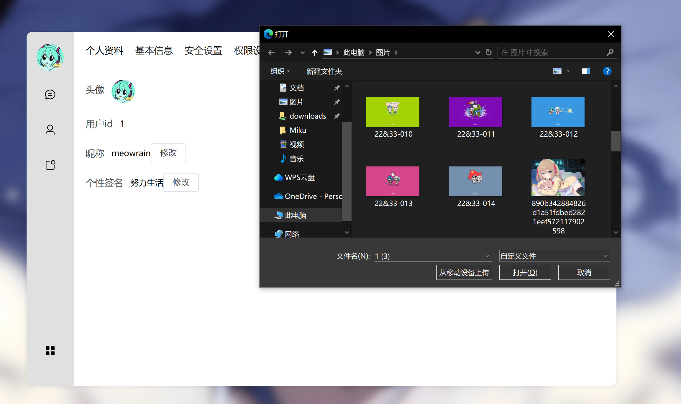Viewport: 681px width, 404px height.
Task: Open the contacts person sidebar icon
Action: 50,130
